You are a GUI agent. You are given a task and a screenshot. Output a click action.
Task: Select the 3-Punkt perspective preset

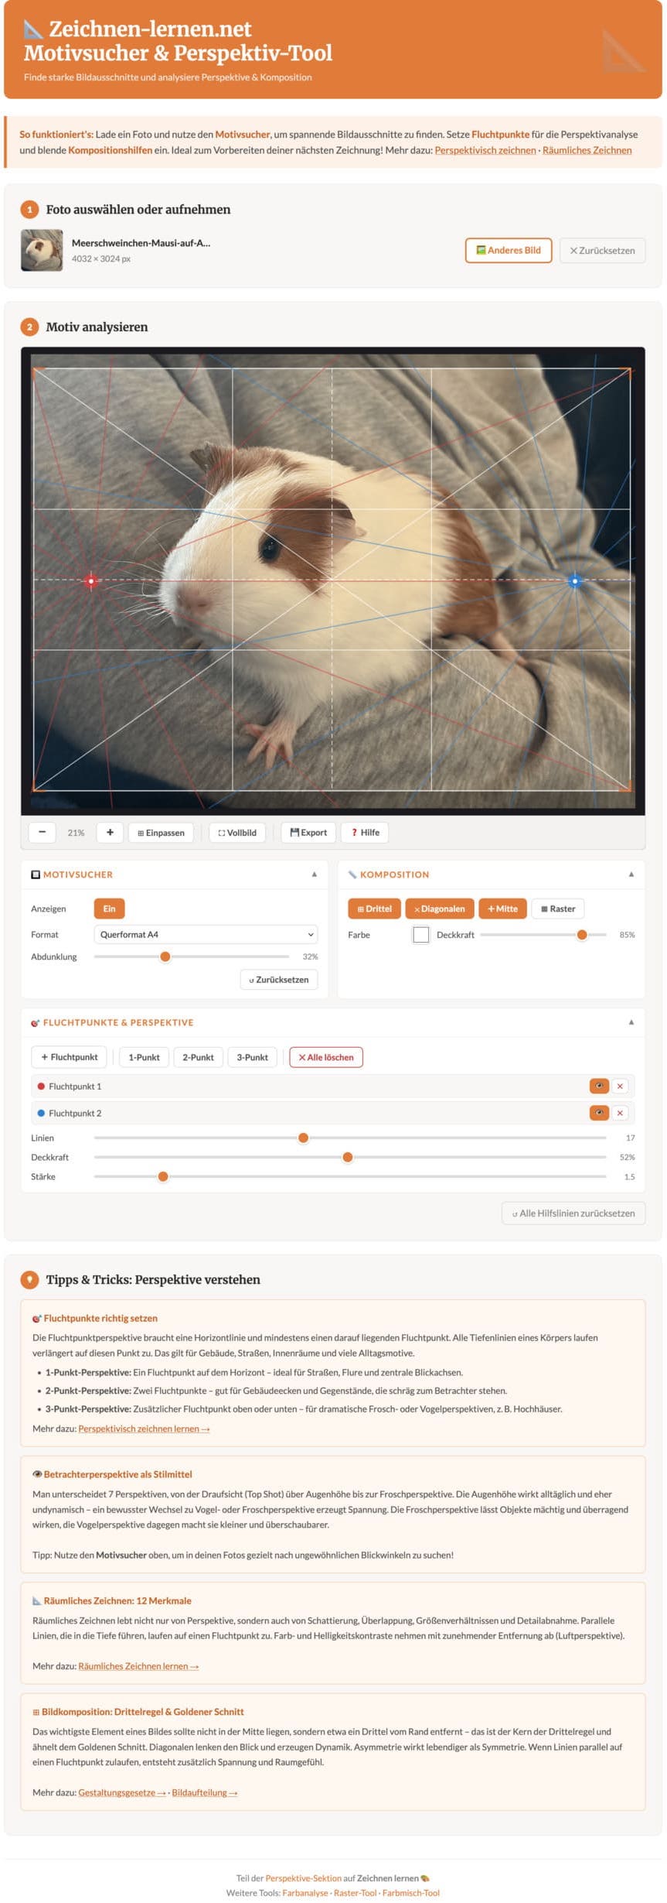252,1057
